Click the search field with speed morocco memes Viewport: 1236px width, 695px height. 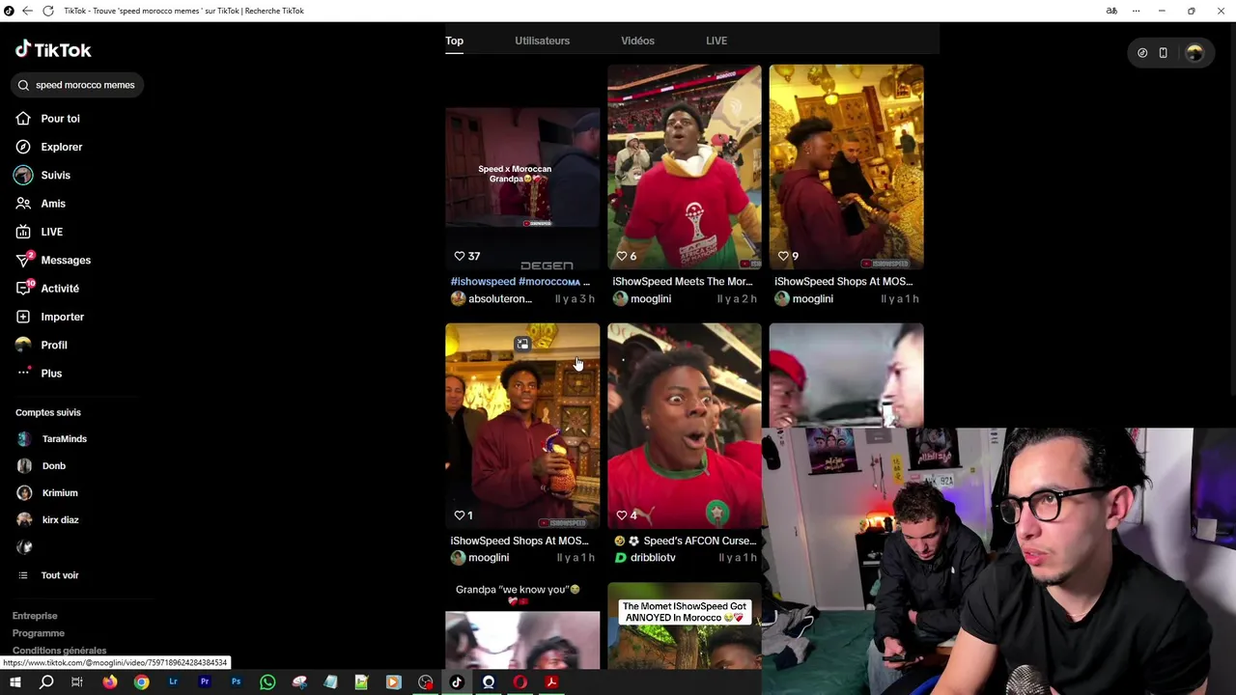pyautogui.click(x=79, y=85)
